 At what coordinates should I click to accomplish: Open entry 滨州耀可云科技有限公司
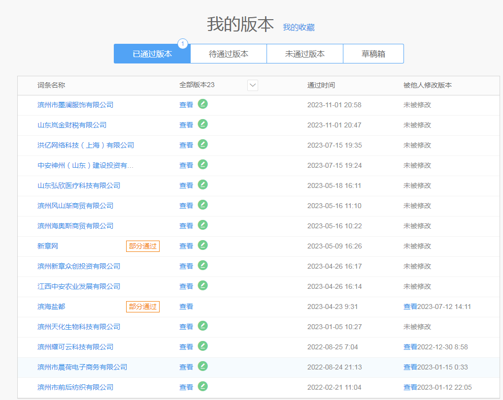[x=75, y=347]
